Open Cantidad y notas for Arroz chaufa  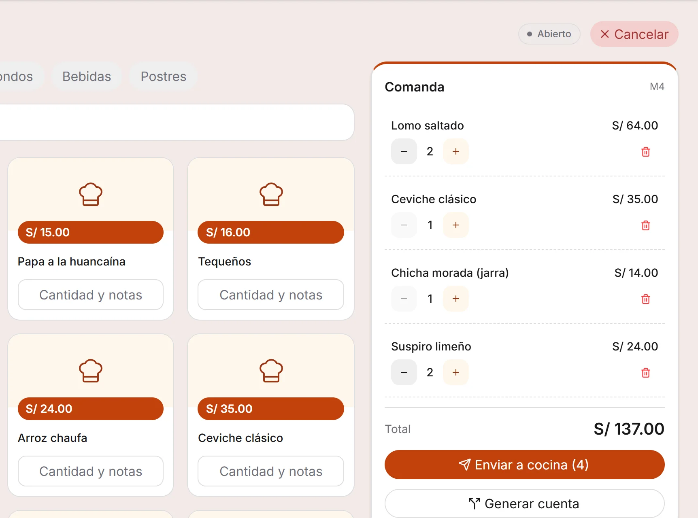point(91,471)
